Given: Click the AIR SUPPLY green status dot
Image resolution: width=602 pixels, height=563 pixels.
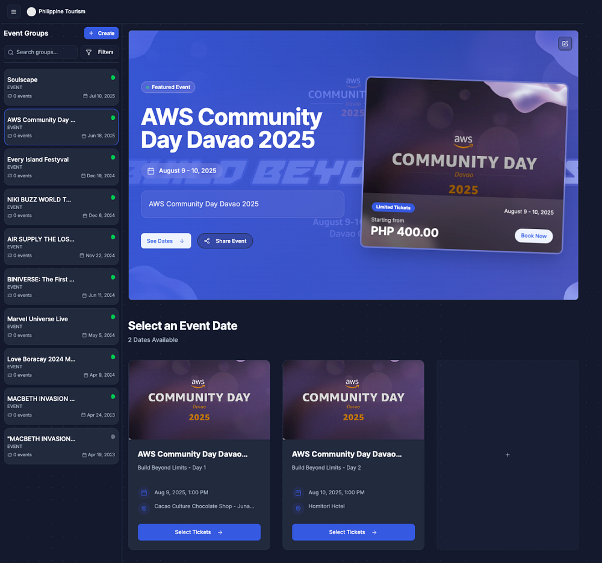Looking at the screenshot, I should click(113, 237).
